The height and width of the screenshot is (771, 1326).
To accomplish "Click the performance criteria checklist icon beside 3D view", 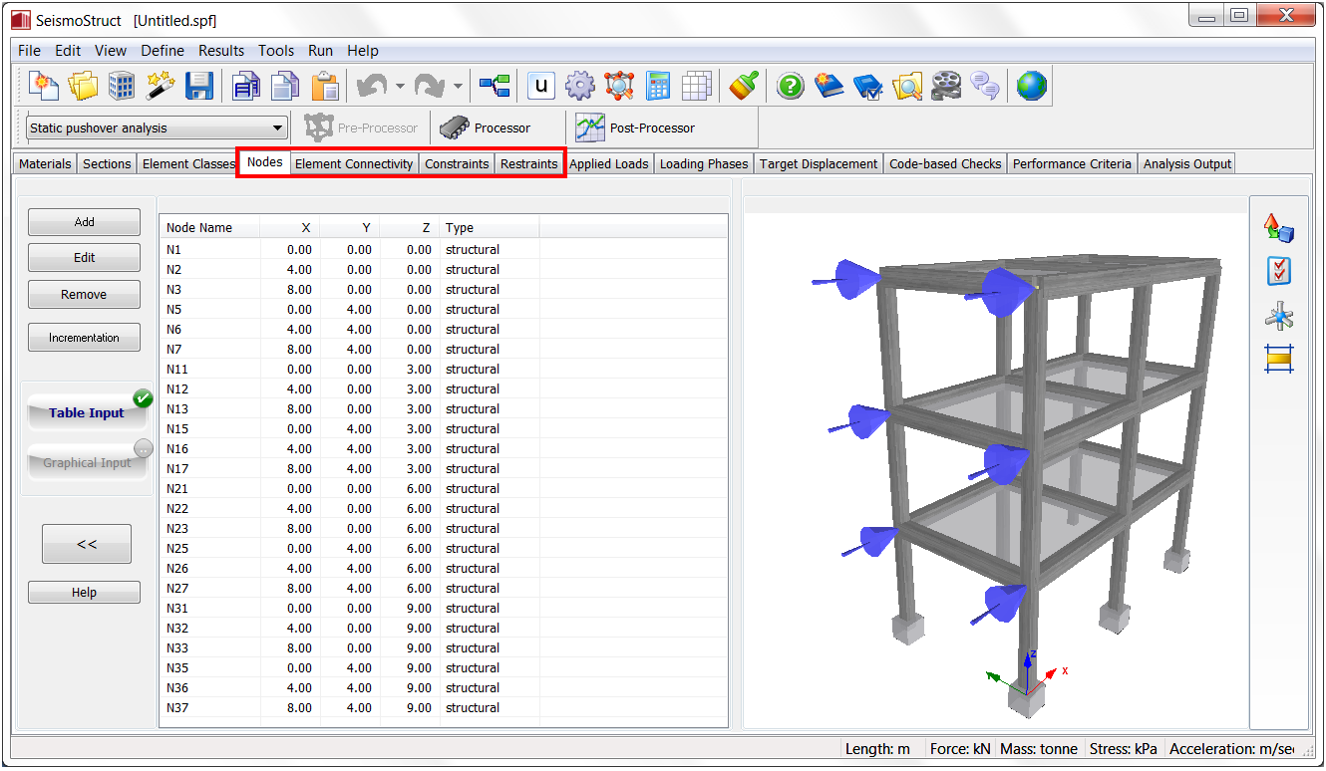I will 1278,270.
